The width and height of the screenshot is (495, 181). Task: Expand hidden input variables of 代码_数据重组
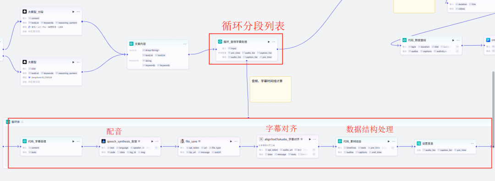tap(457, 47)
